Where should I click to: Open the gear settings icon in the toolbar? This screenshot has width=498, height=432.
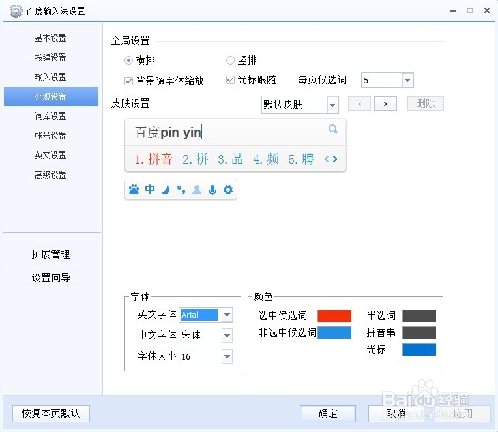228,190
